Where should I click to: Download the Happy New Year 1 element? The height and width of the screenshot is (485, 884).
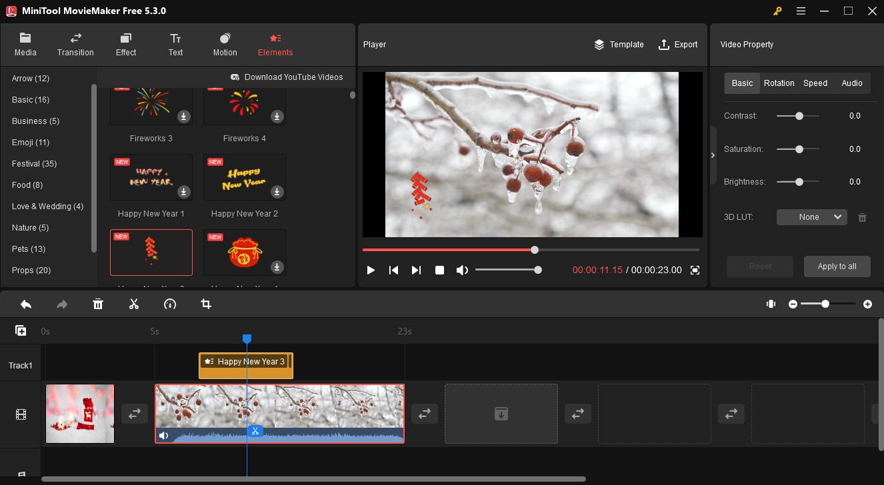[183, 192]
